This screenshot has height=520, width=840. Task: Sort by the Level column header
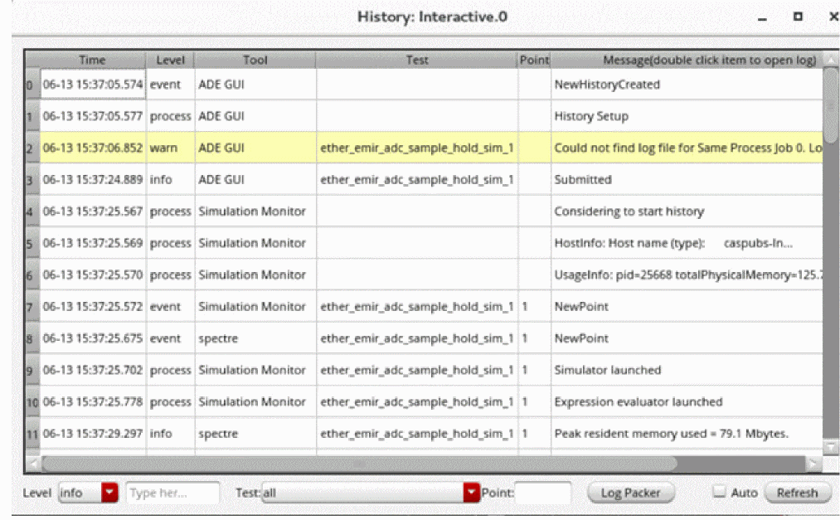point(170,61)
